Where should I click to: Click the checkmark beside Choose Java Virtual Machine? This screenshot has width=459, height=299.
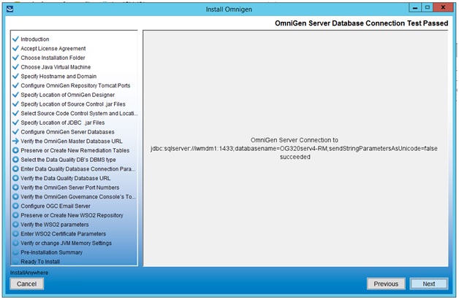[x=16, y=67]
